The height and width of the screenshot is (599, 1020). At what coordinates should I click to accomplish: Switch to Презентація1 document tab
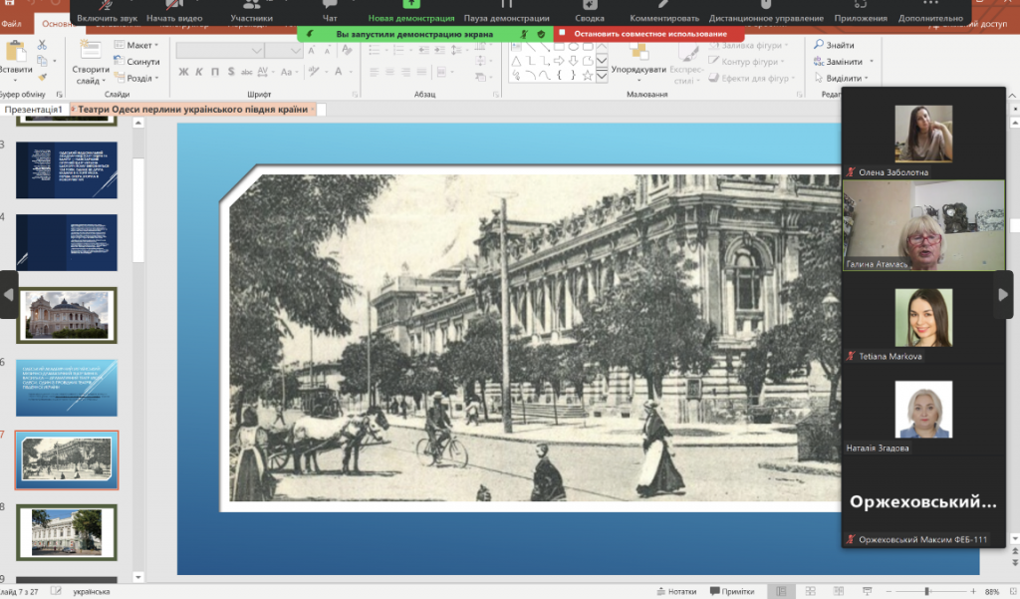pyautogui.click(x=33, y=109)
